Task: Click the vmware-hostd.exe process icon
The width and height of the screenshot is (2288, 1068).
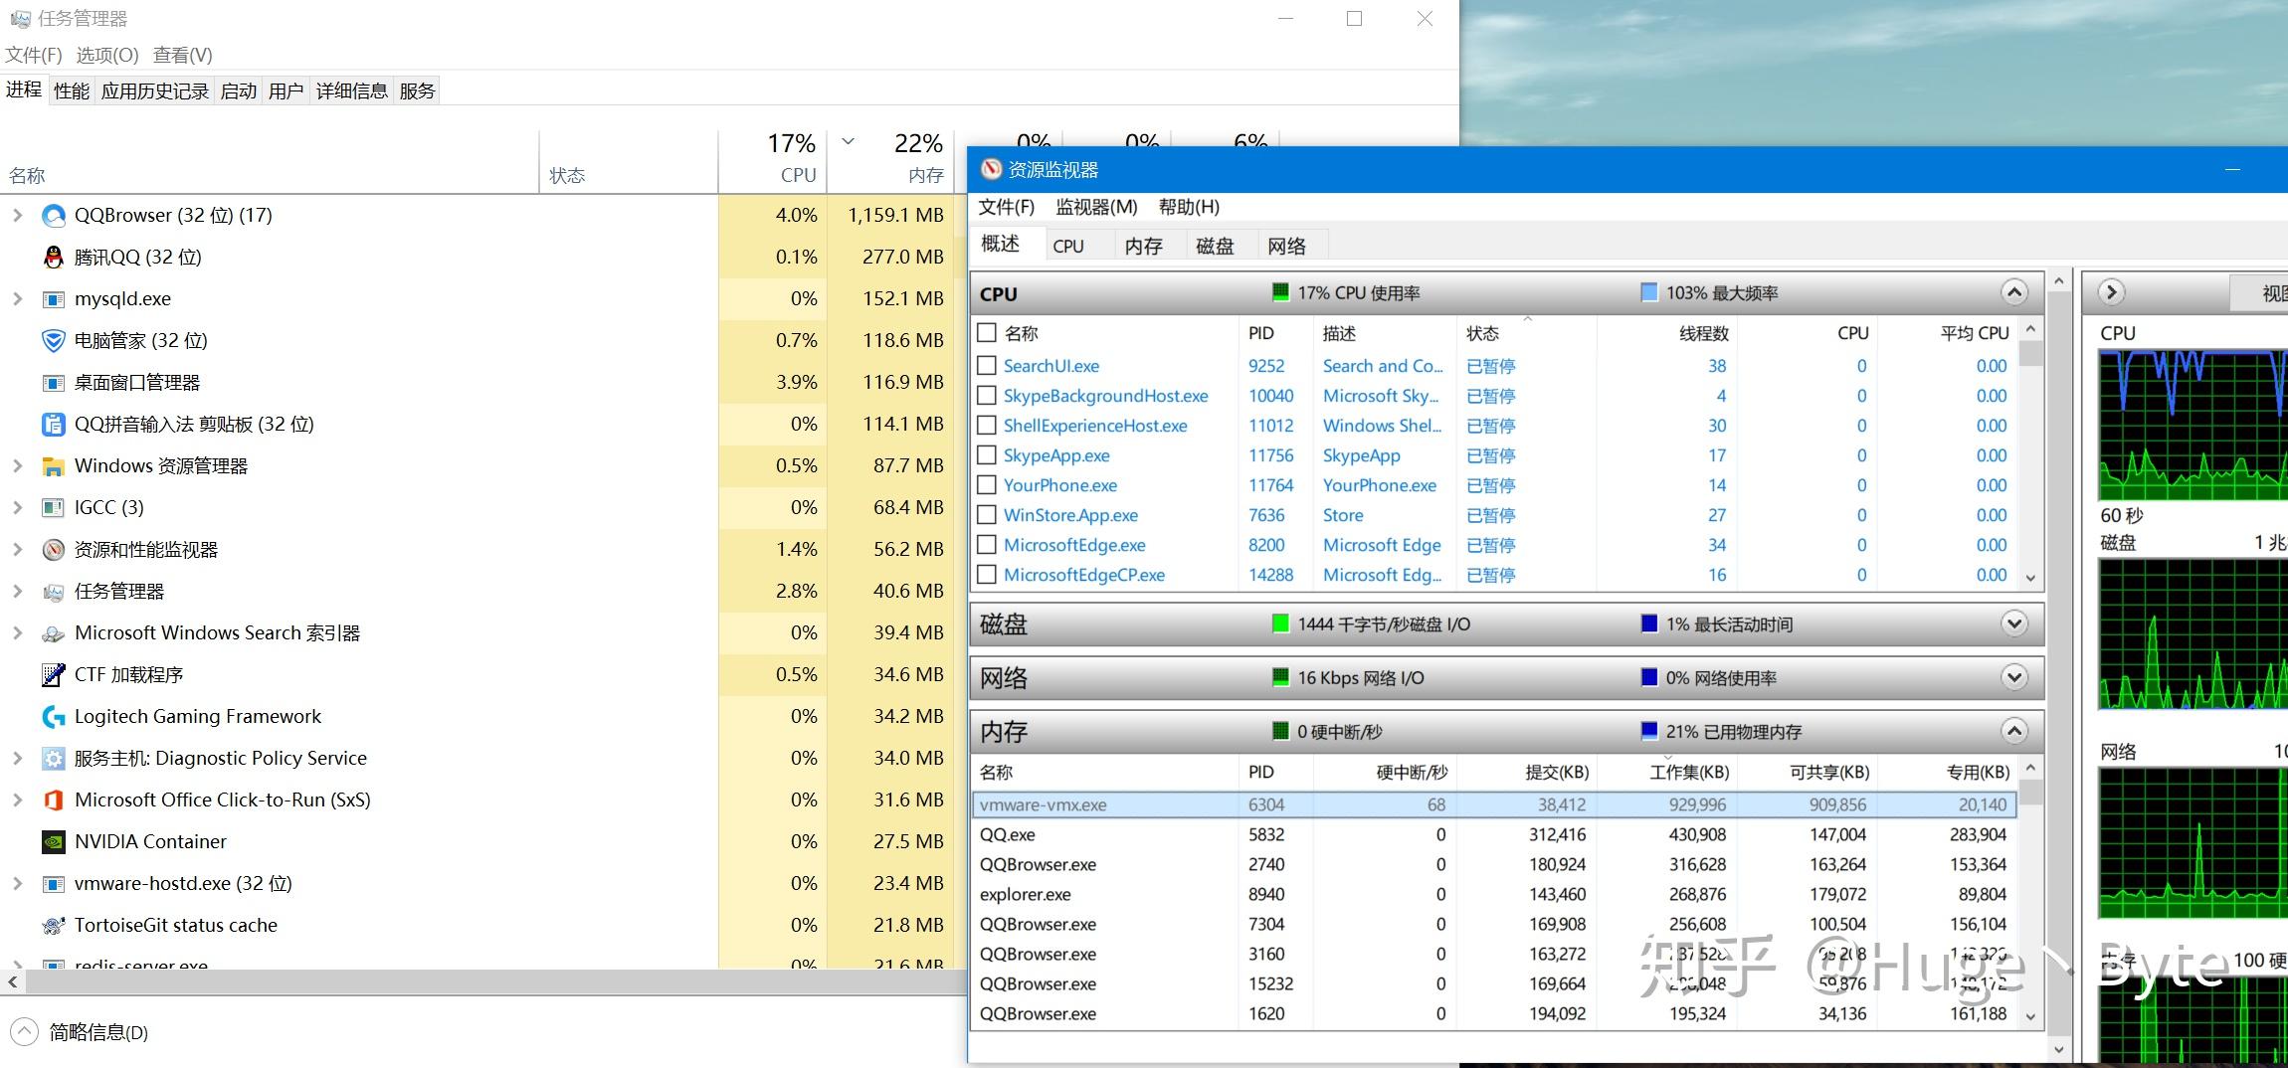Action: pos(54,883)
